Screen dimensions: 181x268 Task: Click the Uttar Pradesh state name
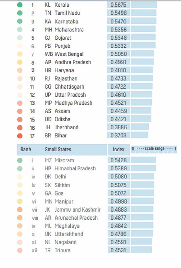coord(70,95)
